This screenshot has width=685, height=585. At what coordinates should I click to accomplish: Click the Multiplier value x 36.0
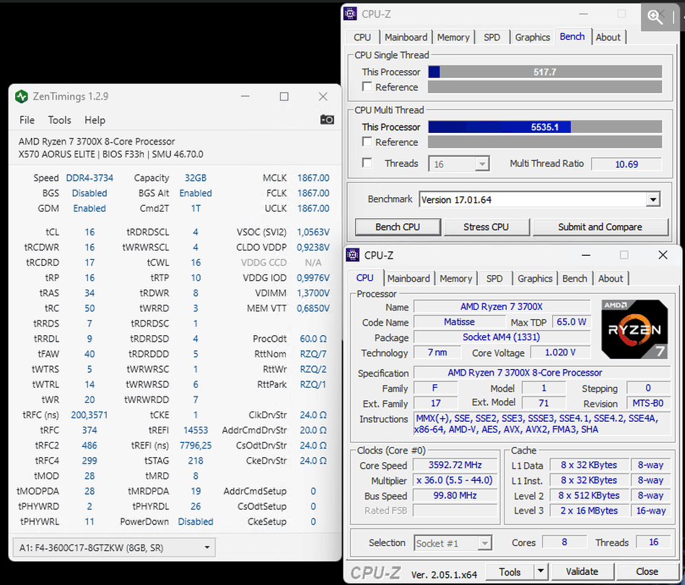pos(455,480)
